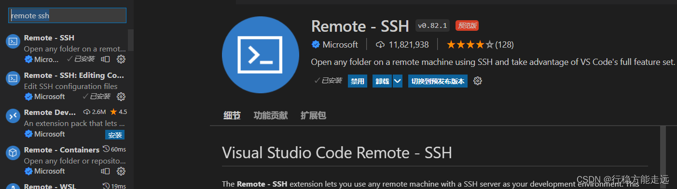The width and height of the screenshot is (677, 189).
Task: Click the 禁用 disable button
Action: click(x=358, y=81)
